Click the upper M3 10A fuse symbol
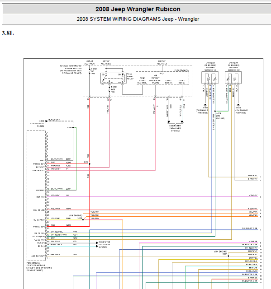This screenshot has width=271, height=289. (90, 71)
